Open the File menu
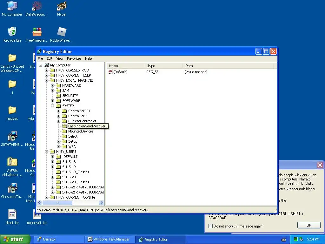This screenshot has width=325, height=244. click(40, 58)
